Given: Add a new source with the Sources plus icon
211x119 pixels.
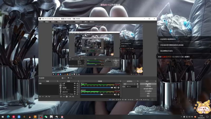Looking at the screenshot, I should coord(61,97).
